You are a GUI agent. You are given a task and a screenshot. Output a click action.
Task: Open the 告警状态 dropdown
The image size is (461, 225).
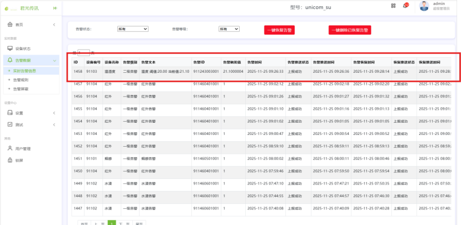133,29
